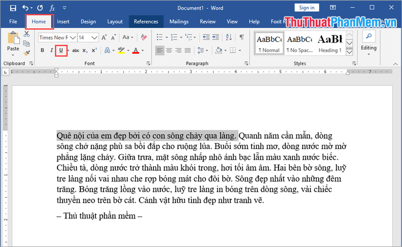The height and width of the screenshot is (247, 402).
Task: Open line and paragraph spacing
Action: click(201, 50)
